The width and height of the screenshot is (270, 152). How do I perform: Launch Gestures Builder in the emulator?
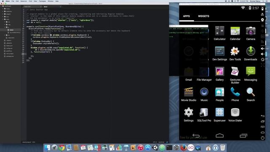pos(235,75)
